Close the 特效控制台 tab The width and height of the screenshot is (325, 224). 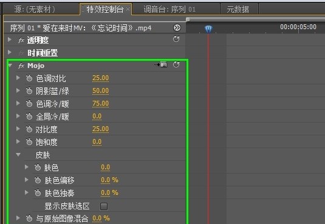128,8
